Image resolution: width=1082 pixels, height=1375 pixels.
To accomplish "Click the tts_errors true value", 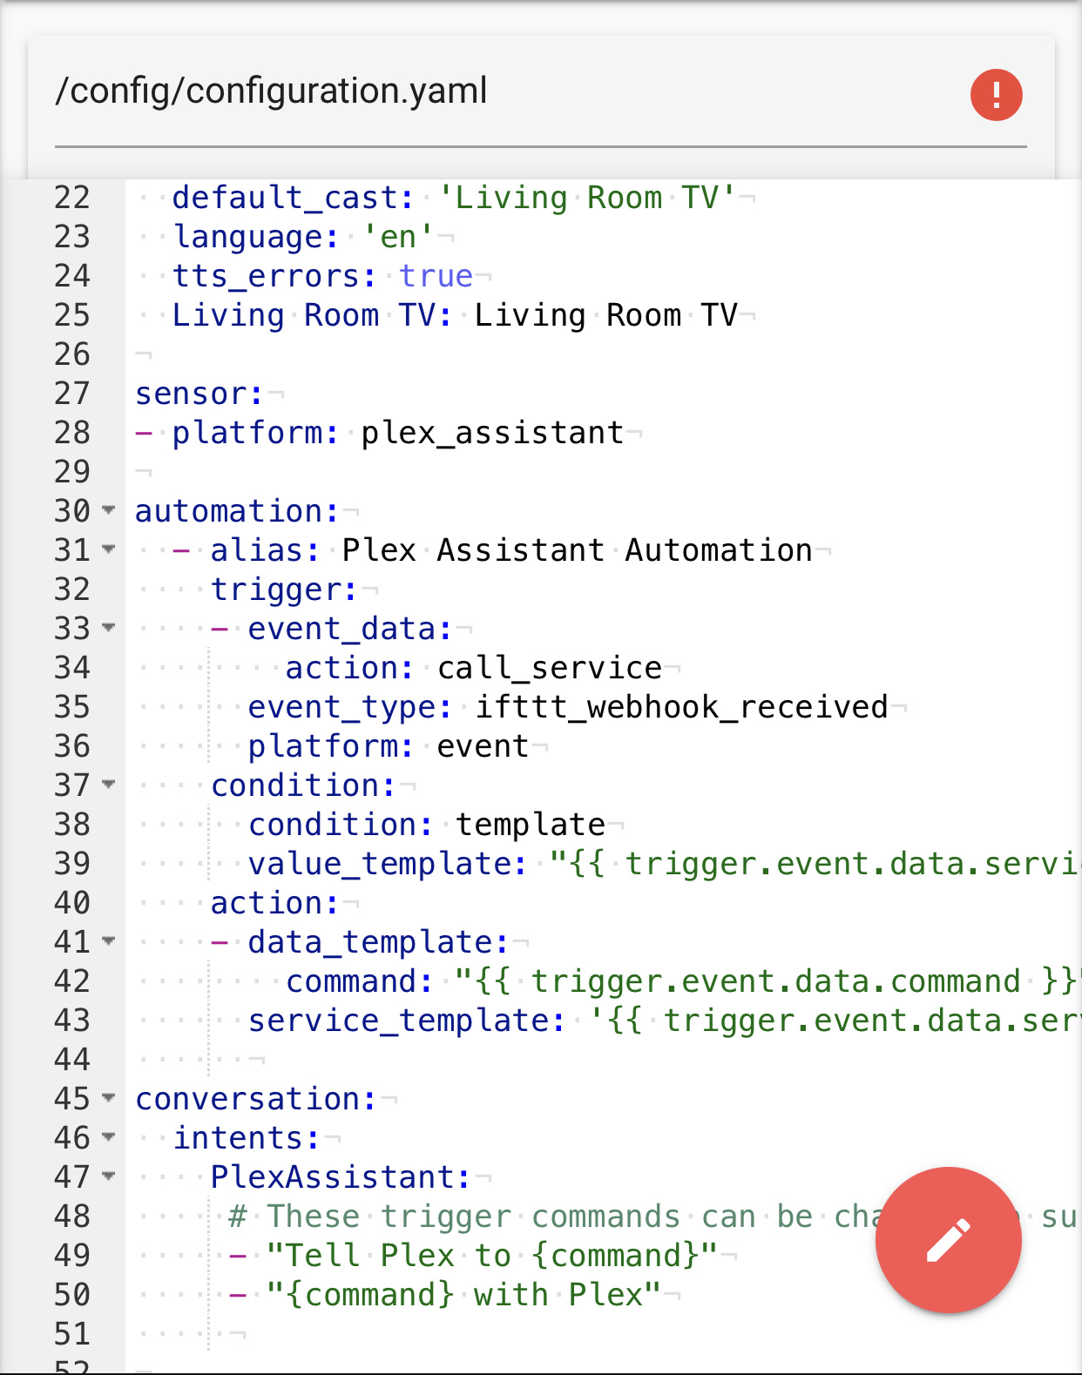I will (436, 276).
